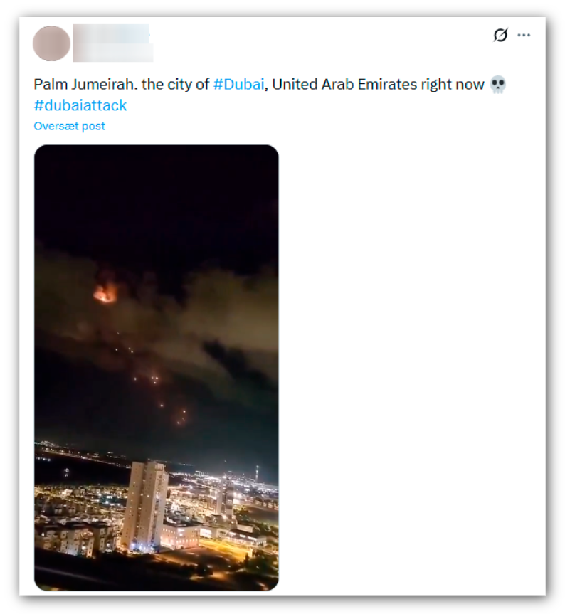The height and width of the screenshot is (614, 565).
Task: Open the blurred display name of author
Action: tap(111, 33)
